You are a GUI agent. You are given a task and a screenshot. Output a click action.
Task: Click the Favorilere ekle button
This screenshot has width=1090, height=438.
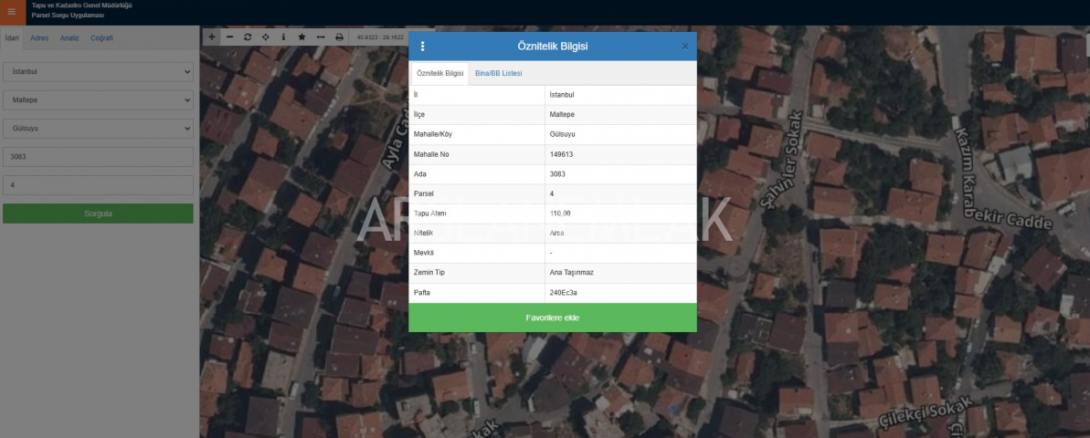point(552,318)
